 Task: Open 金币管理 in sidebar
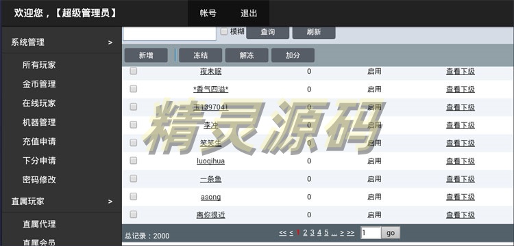tap(39, 84)
